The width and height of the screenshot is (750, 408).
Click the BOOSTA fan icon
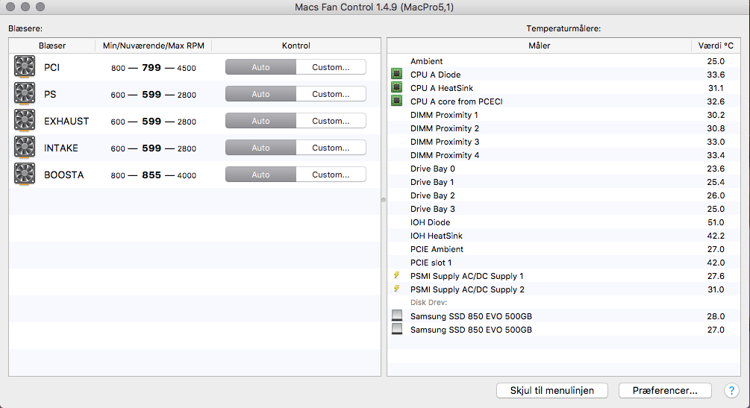click(25, 174)
